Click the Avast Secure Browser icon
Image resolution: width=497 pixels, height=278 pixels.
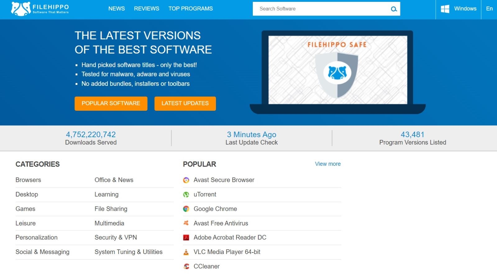pyautogui.click(x=186, y=180)
